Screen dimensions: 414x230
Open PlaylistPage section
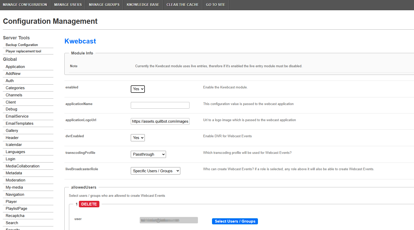click(x=17, y=209)
